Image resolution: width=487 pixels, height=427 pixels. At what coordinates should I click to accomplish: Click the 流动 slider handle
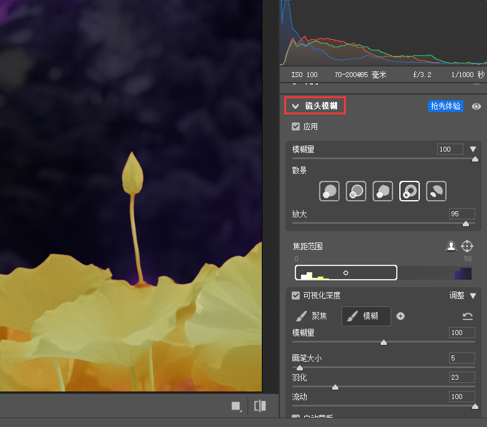[x=475, y=406]
